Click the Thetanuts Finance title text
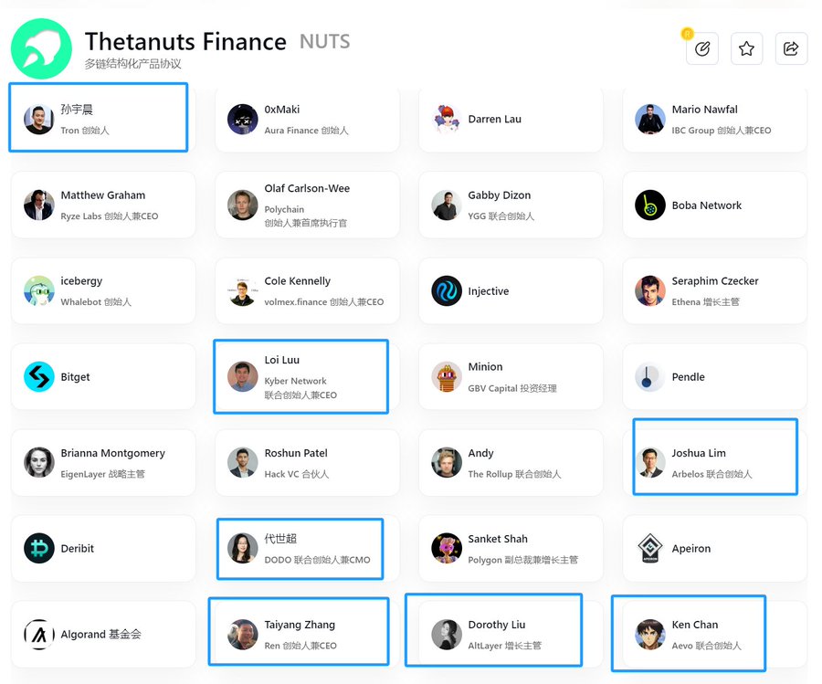 185,42
